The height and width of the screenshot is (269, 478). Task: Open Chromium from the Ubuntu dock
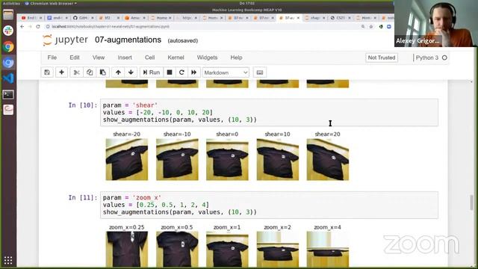[x=8, y=63]
